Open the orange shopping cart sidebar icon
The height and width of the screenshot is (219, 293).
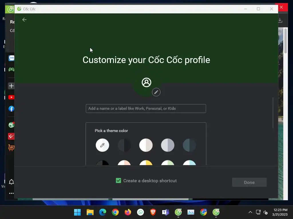point(11,148)
